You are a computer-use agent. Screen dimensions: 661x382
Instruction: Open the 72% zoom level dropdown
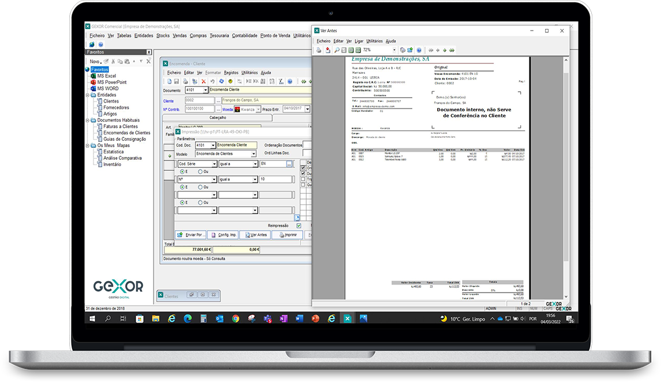(394, 50)
